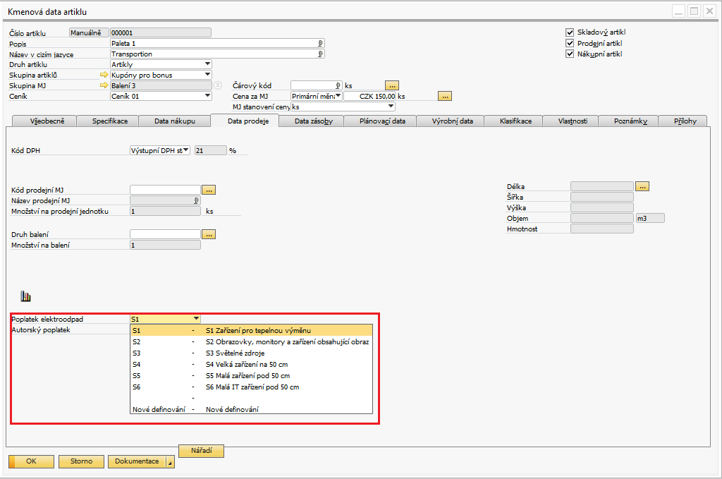Screen dimensions: 722x479
Task: Choose Nové definování in the dropdown list
Action: tap(252, 409)
